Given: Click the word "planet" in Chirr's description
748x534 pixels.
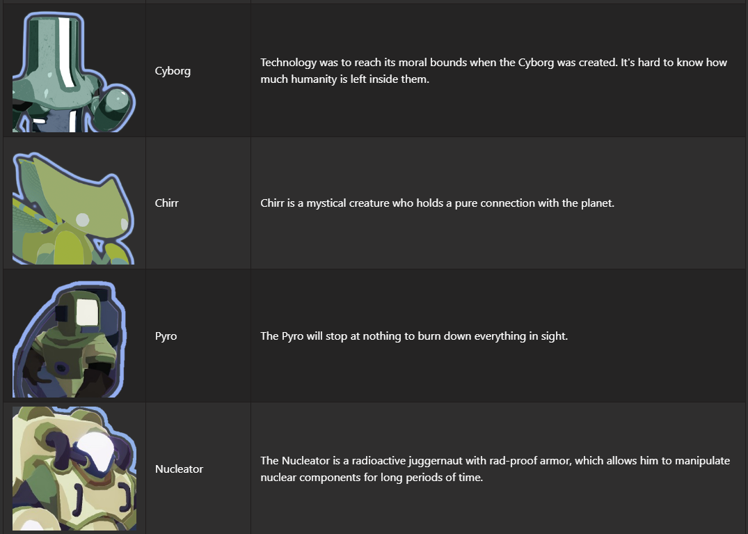Looking at the screenshot, I should tap(596, 204).
